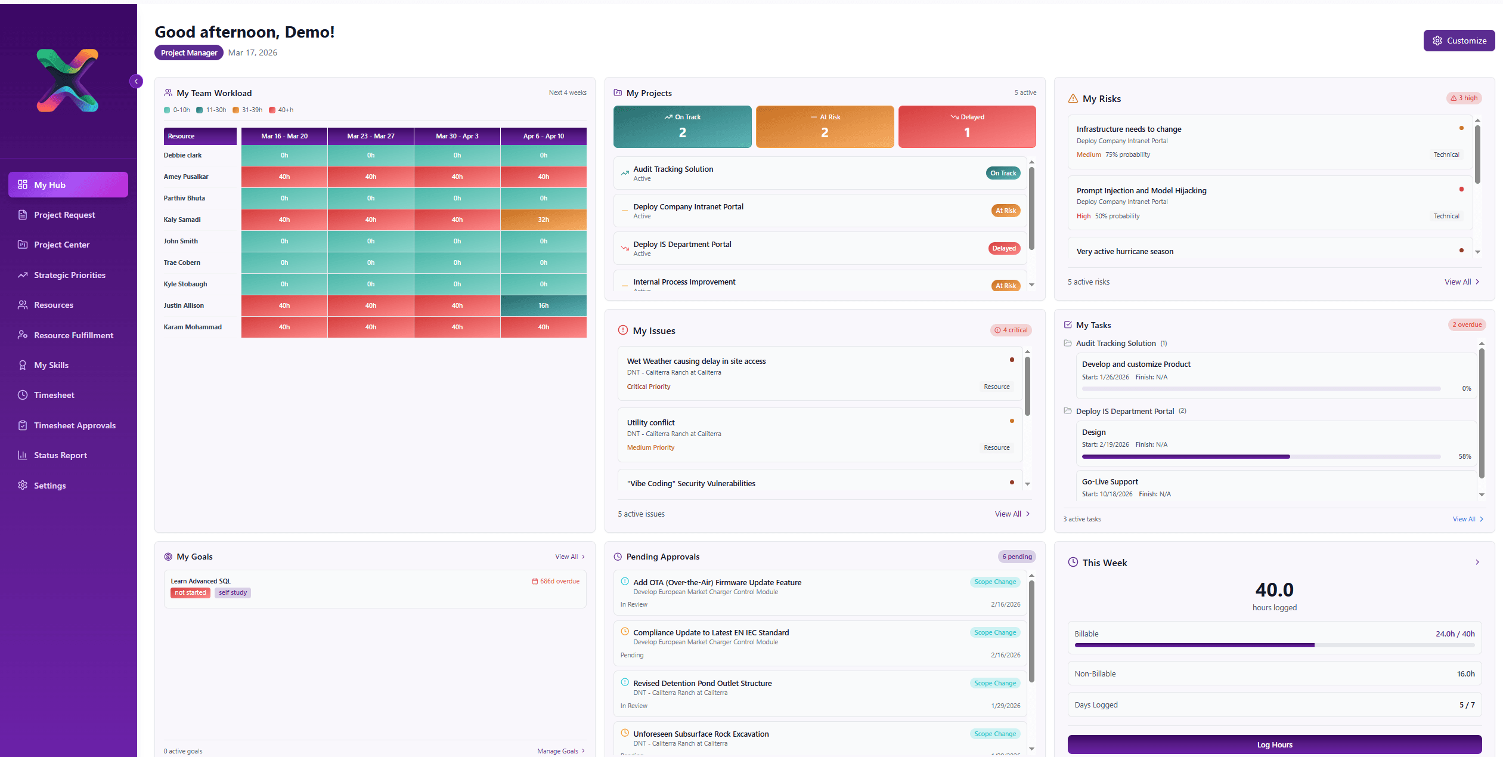Open My Skills via its sidebar icon
This screenshot has height=757, width=1503.
(22, 364)
